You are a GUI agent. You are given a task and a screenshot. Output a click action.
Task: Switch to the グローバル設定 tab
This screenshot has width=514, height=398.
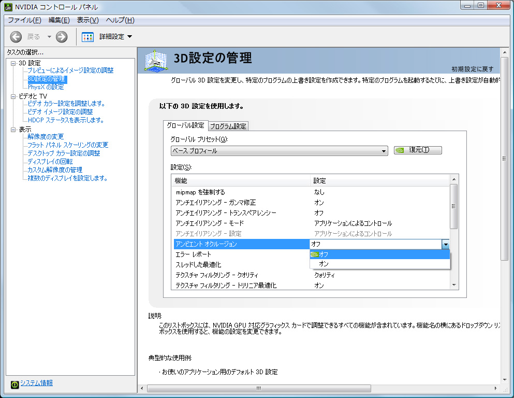pyautogui.click(x=185, y=125)
